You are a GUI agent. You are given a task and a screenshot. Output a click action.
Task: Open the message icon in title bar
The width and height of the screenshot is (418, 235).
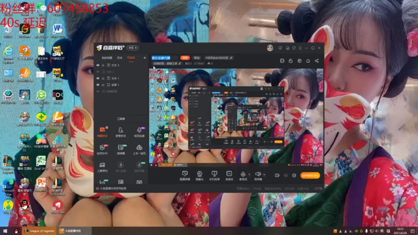pos(280,48)
